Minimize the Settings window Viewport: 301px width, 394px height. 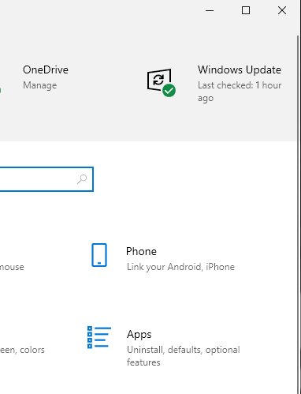tap(210, 10)
